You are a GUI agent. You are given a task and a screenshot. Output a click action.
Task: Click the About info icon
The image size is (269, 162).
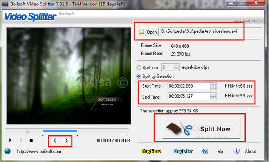[237, 151]
